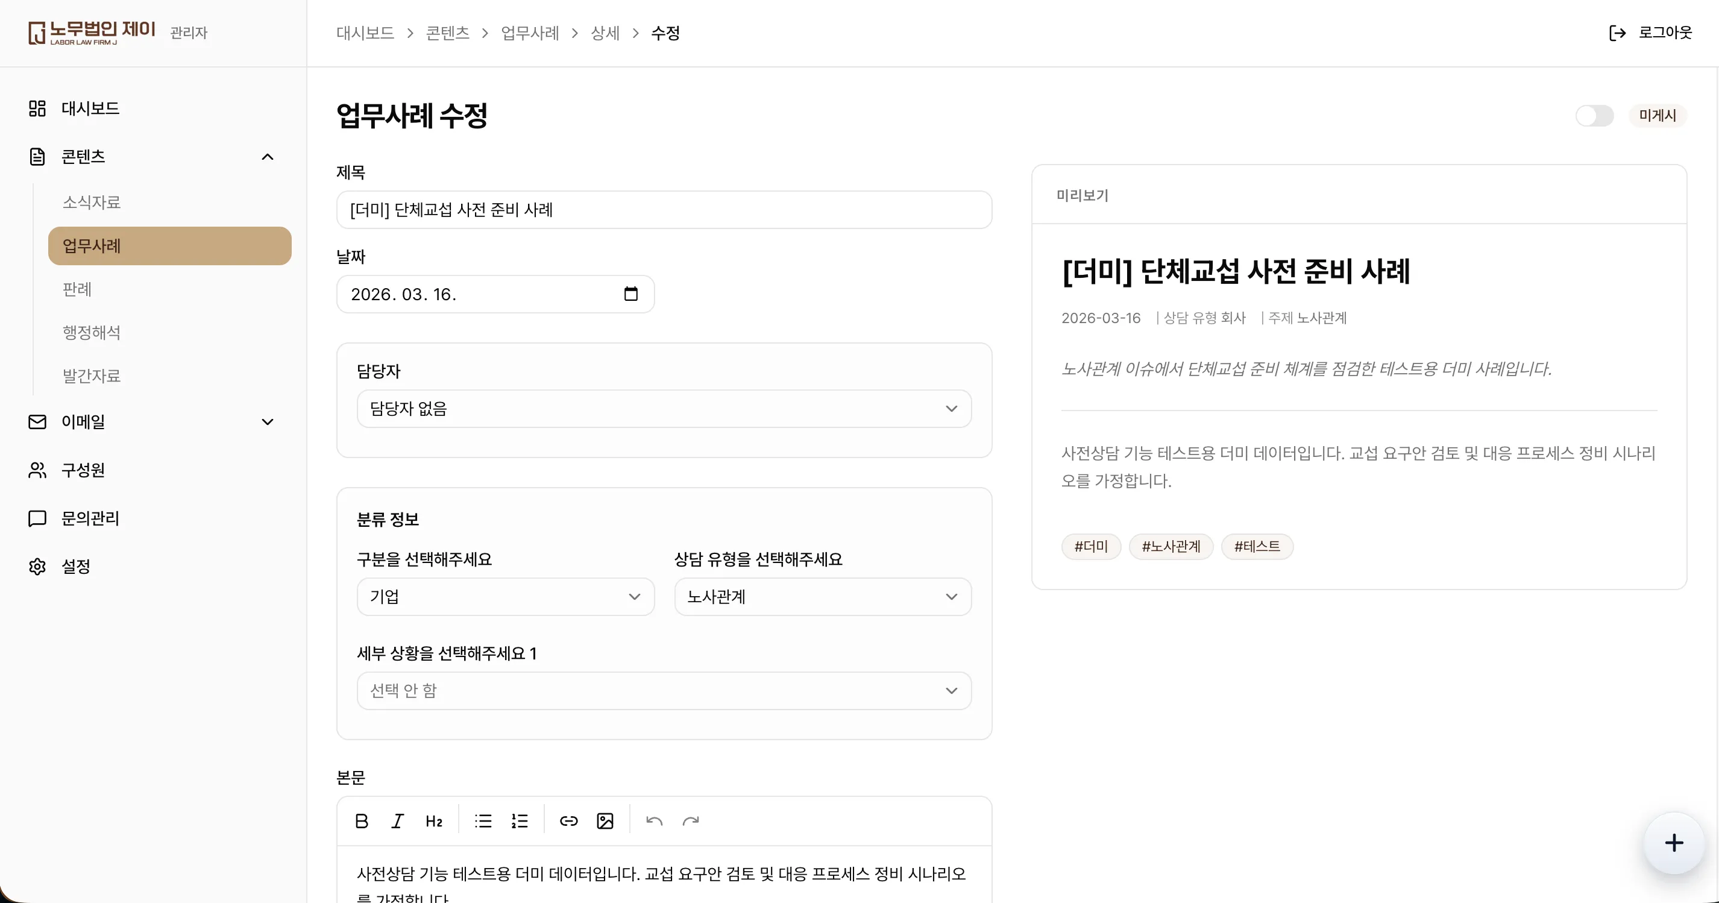1719x903 pixels.
Task: Click the 노무법인 제이 logo
Action: [x=92, y=32]
